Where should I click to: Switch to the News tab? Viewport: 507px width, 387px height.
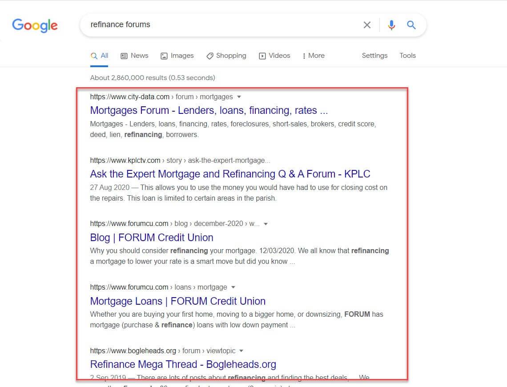click(x=134, y=56)
